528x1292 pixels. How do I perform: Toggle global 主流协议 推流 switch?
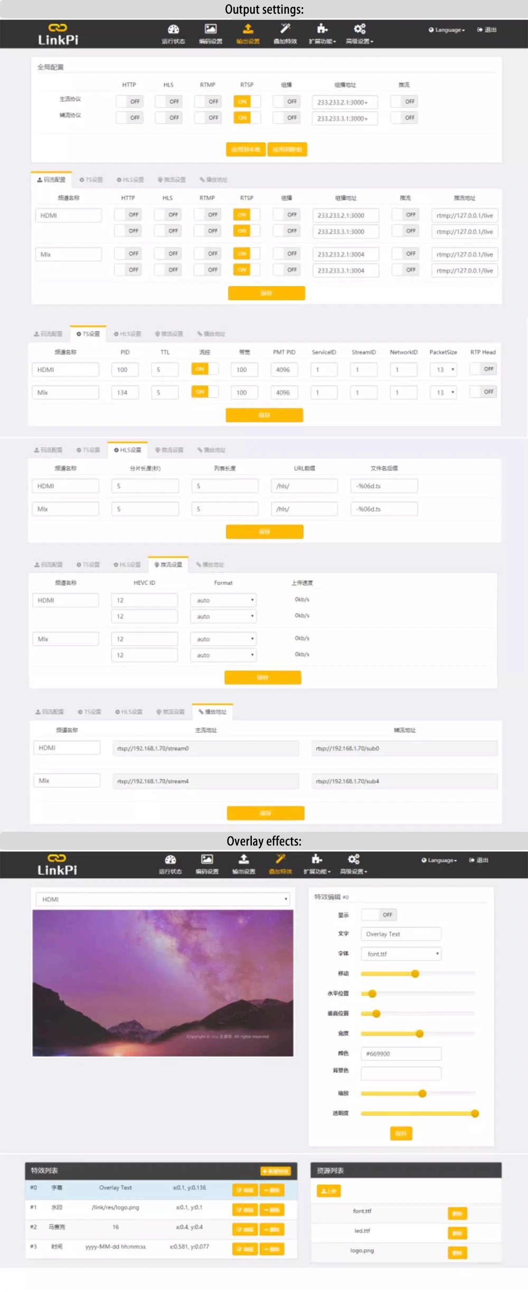tap(404, 101)
